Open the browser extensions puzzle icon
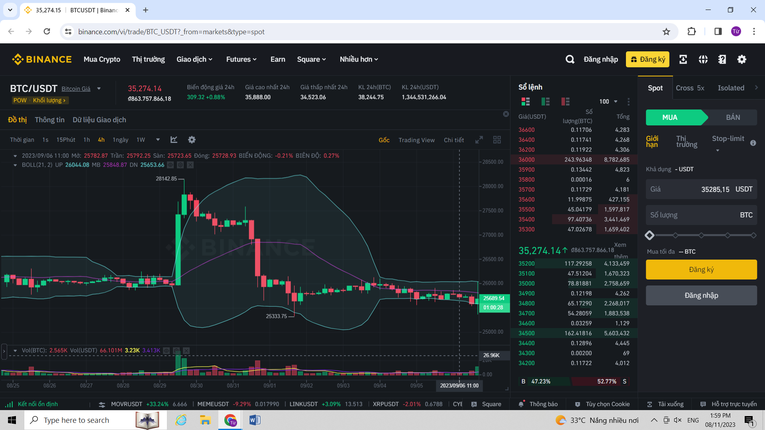Viewport: 765px width, 430px height. tap(692, 31)
